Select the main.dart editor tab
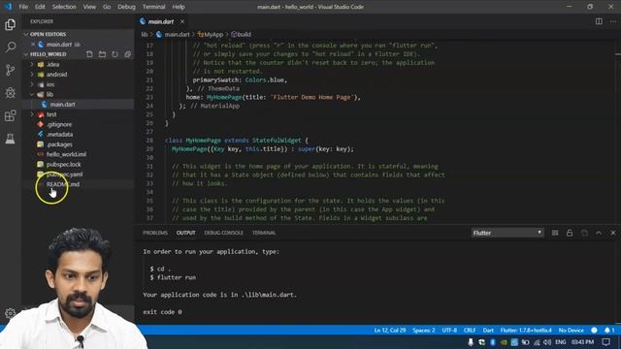Viewport: 621px width, 349px height. [x=161, y=21]
